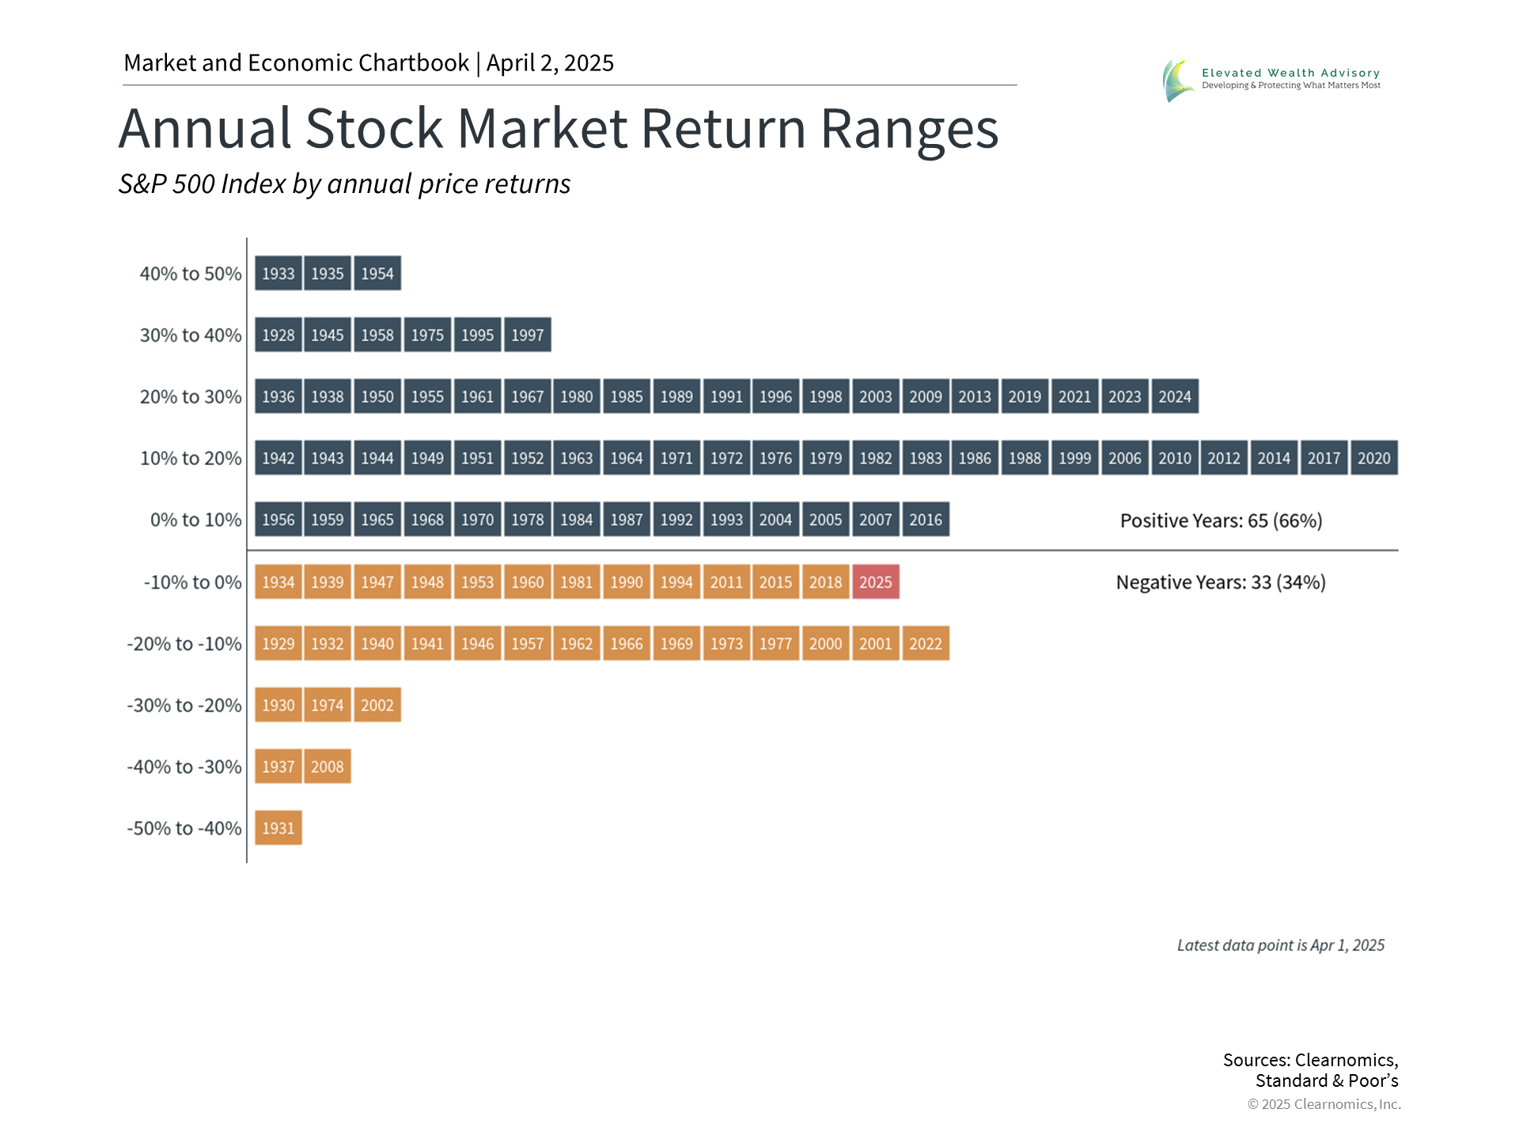Select the 2024 year box

click(x=1174, y=396)
